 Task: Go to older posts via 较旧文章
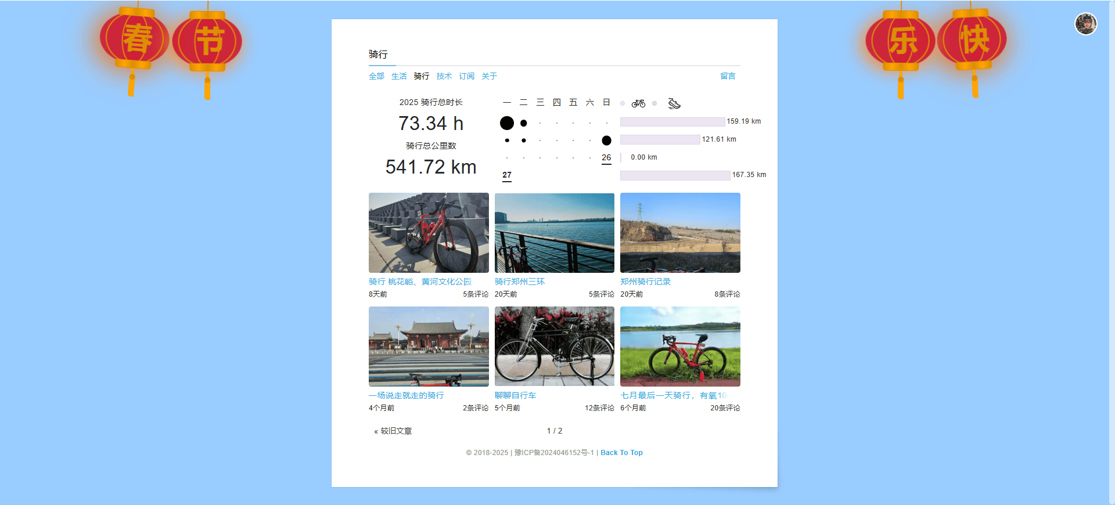point(393,431)
